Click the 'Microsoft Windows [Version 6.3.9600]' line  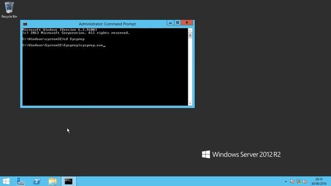60,30
